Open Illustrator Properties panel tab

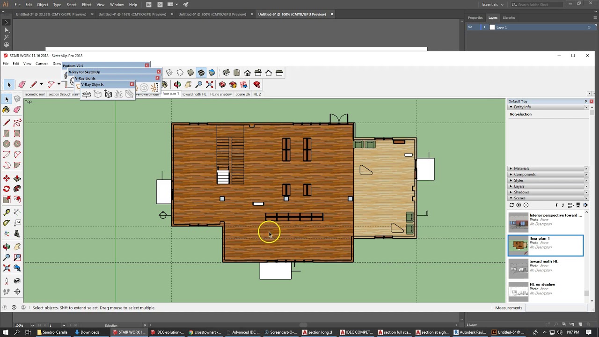click(475, 18)
